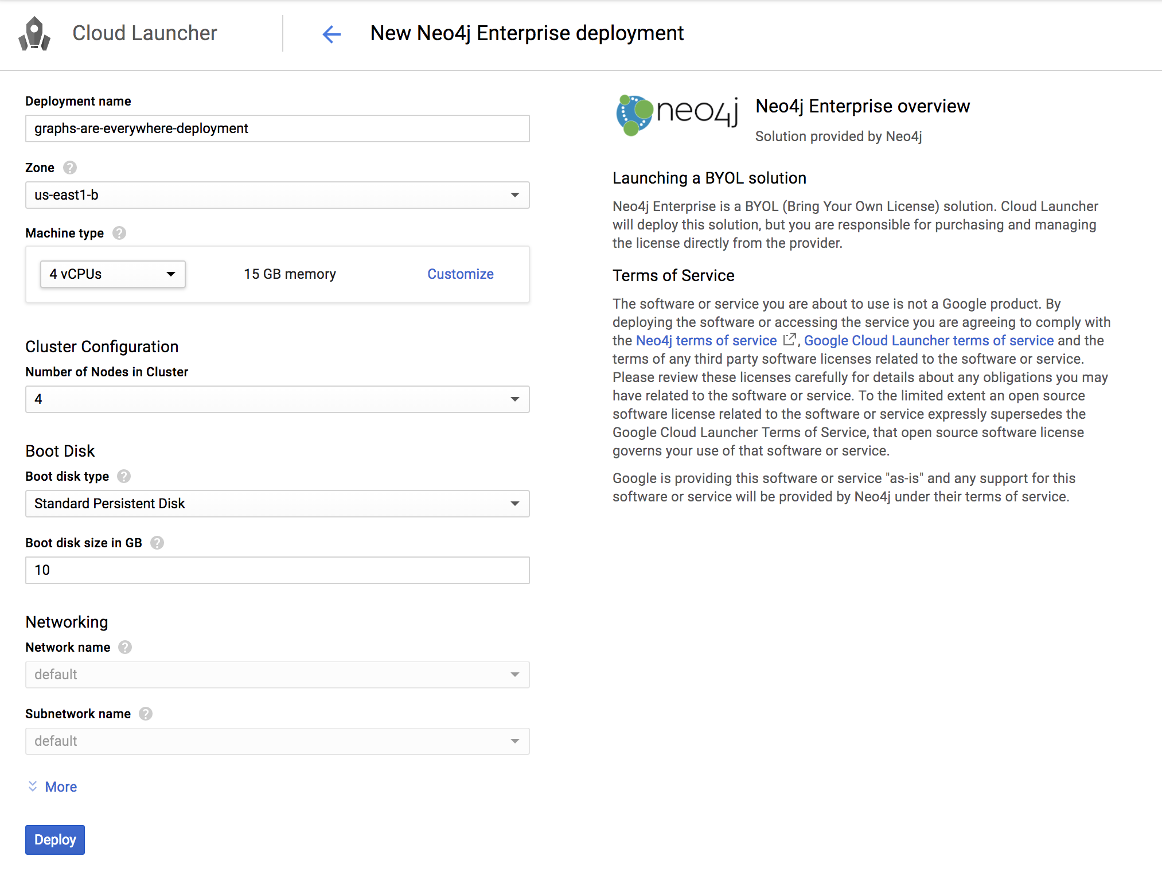Open the Zone dropdown showing us-east1-b
This screenshot has height=872, width=1162.
click(x=277, y=195)
